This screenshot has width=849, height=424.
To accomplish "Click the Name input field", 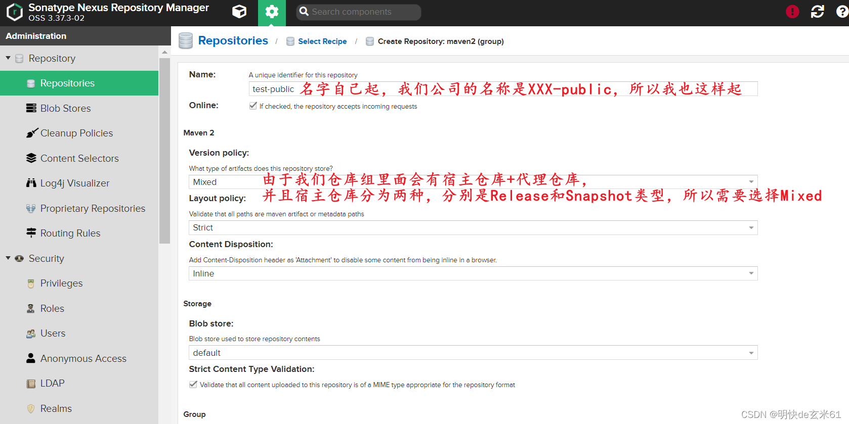I will click(503, 89).
